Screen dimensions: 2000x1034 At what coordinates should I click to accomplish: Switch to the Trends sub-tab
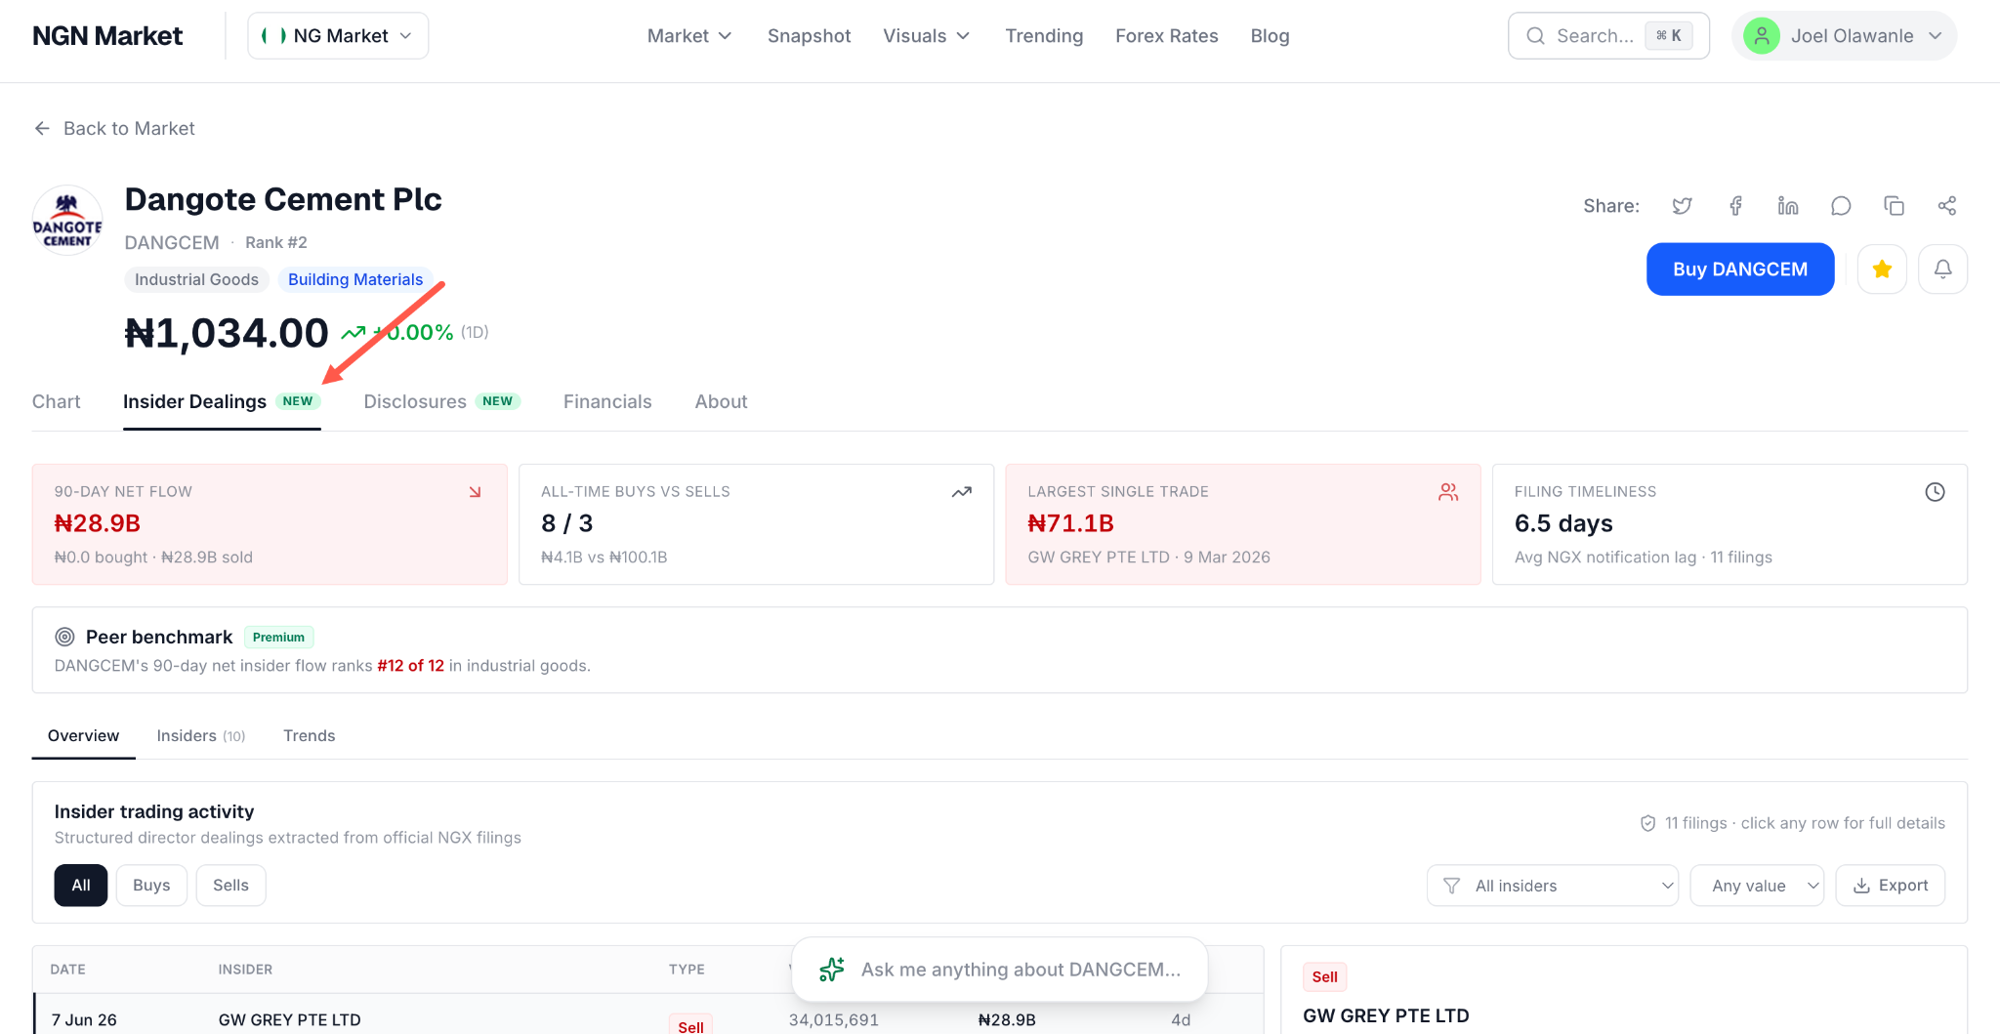310,736
